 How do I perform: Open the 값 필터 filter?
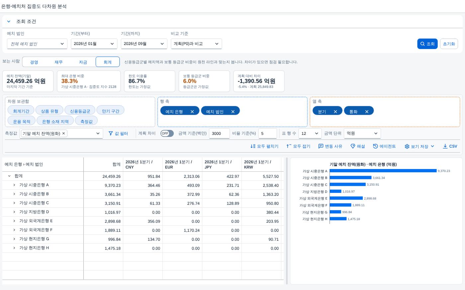tap(118, 133)
